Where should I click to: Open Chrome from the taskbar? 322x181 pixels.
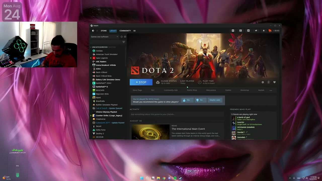pos(164,178)
